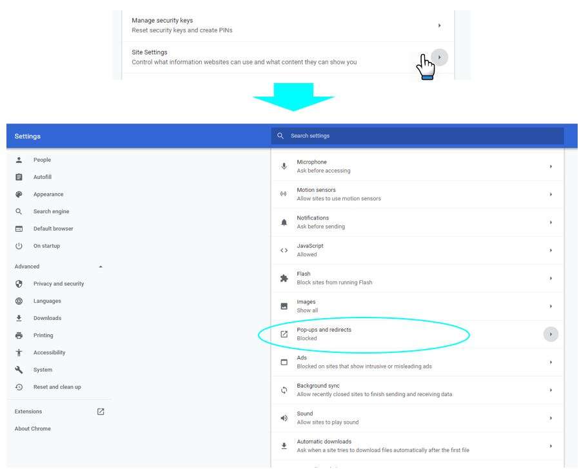The image size is (588, 474).
Task: Open the Extensions external link icon
Action: pyautogui.click(x=100, y=411)
